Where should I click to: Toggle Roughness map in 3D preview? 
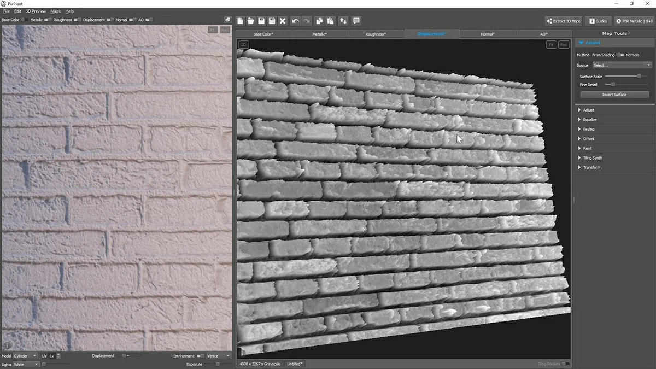[x=77, y=20]
